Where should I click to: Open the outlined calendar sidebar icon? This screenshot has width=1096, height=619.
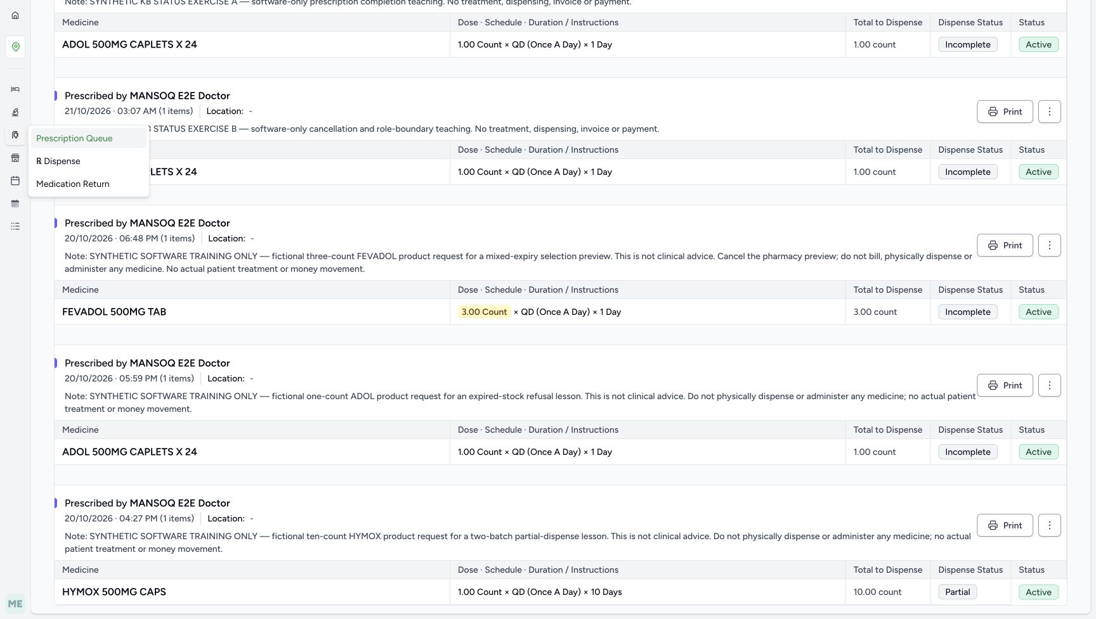pos(15,181)
